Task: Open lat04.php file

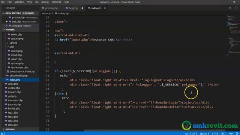Action: point(13,125)
